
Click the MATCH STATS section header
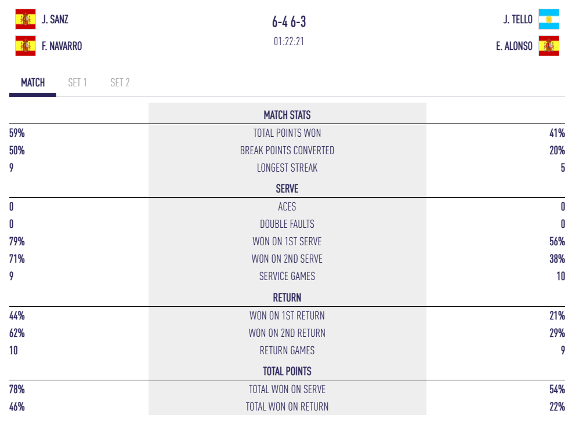(287, 115)
